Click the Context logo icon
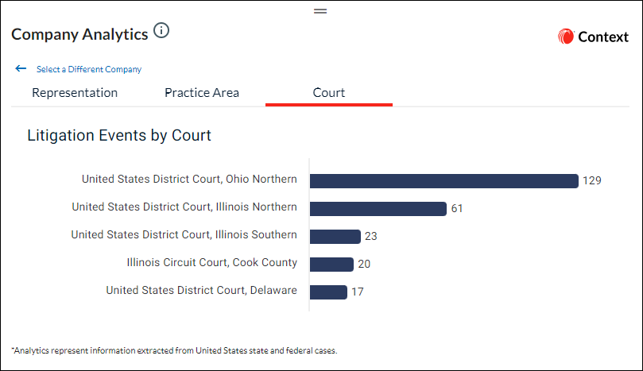This screenshot has width=643, height=371. click(565, 37)
